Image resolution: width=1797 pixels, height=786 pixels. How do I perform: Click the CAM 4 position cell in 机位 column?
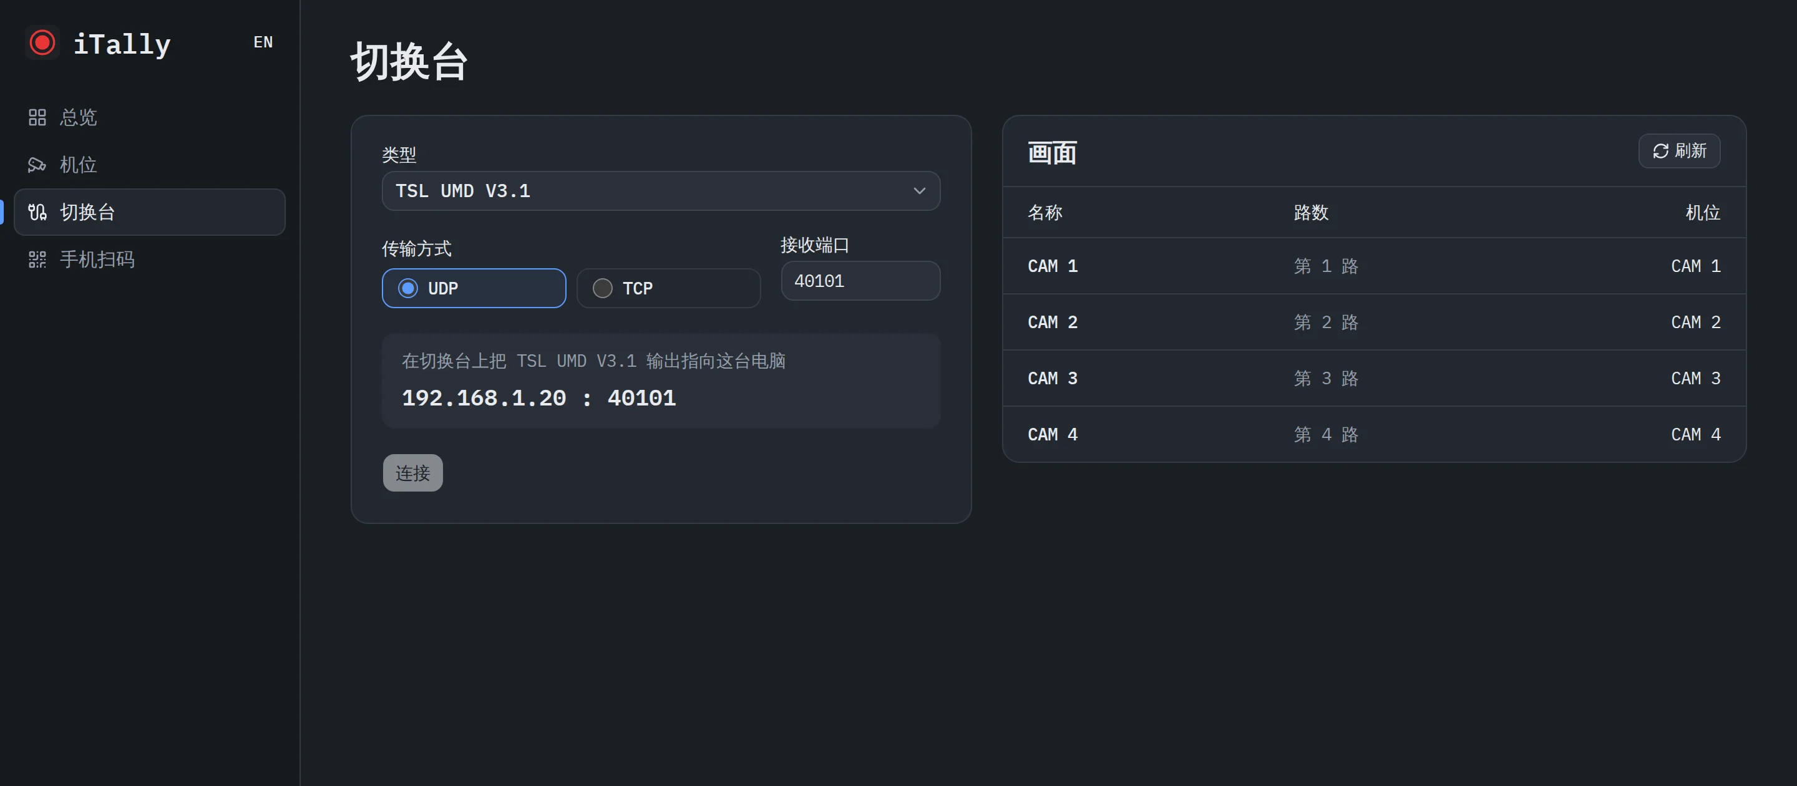point(1695,435)
